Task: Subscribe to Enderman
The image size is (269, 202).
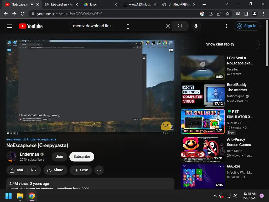Action: (x=82, y=156)
